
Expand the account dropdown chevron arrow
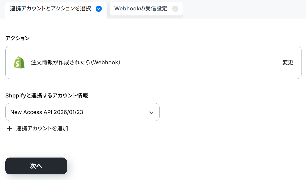151,113
